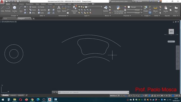Click the help question mark icon
The height and width of the screenshot is (102, 181).
tap(159, 1)
